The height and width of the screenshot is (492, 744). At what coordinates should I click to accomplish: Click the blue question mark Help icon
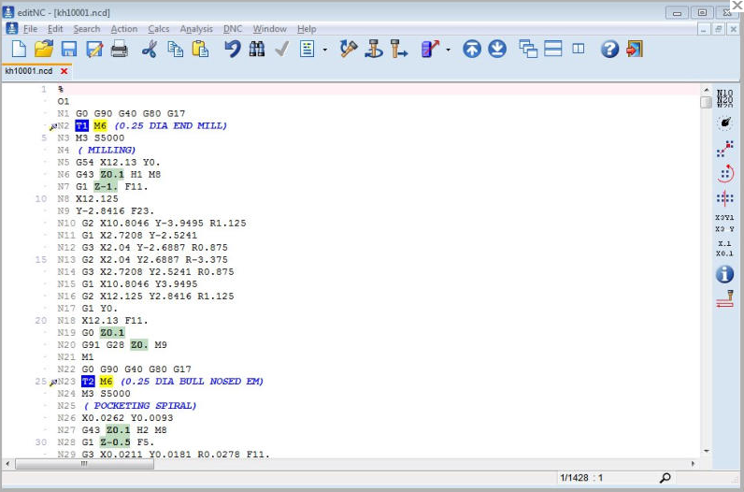(609, 50)
